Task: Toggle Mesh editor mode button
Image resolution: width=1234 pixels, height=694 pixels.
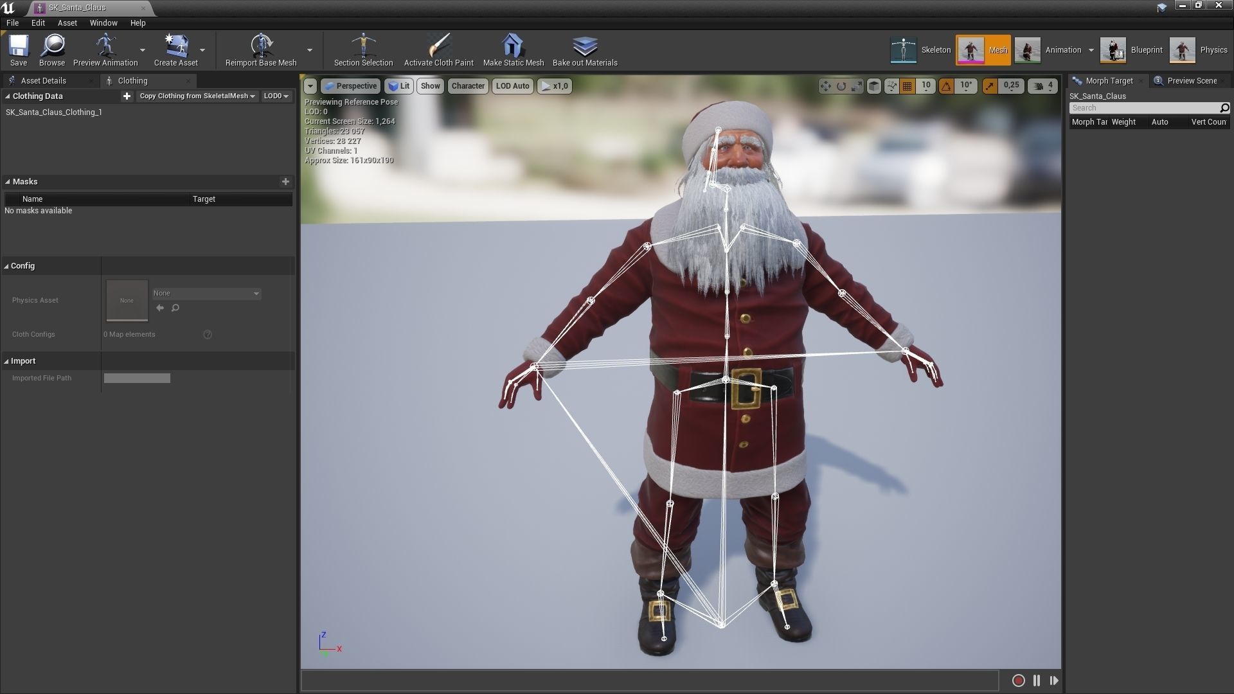Action: click(x=983, y=50)
